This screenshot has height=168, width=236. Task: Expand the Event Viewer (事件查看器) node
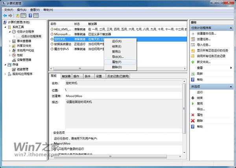(x=10, y=41)
